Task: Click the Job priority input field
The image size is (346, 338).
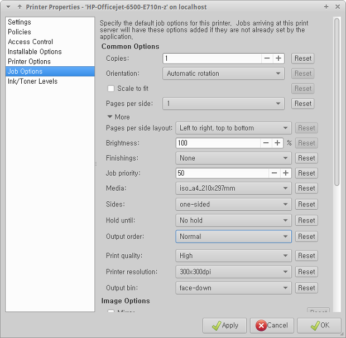Action: [x=223, y=173]
